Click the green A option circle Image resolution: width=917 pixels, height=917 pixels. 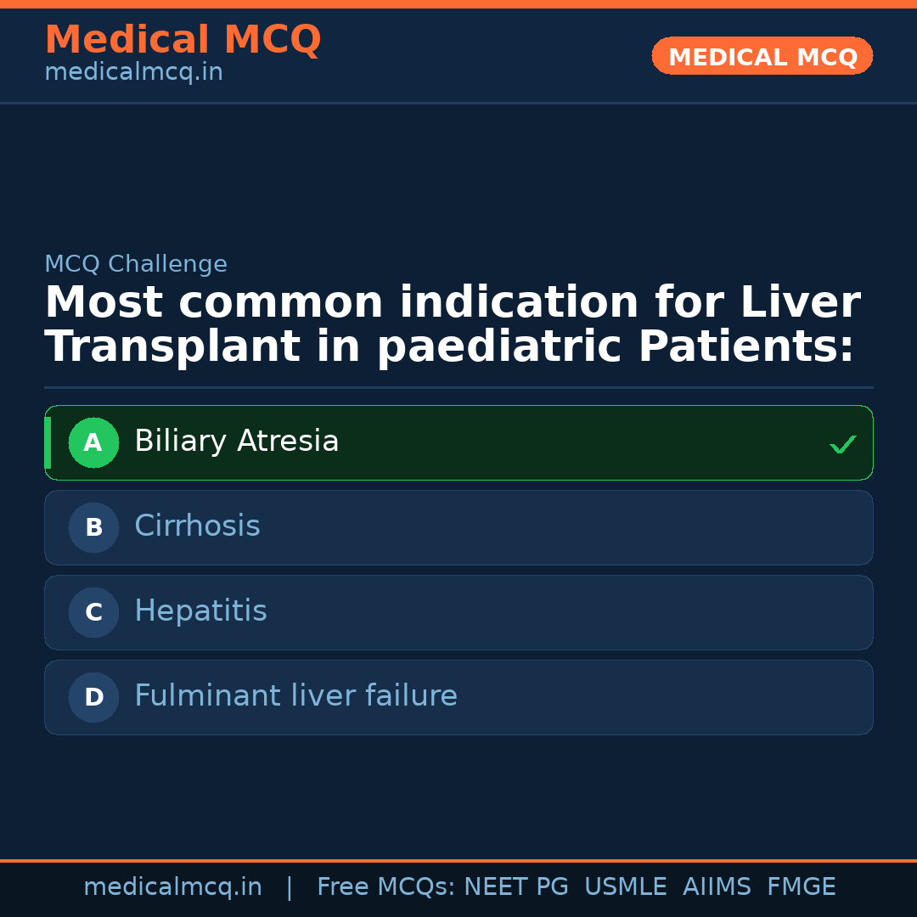click(x=93, y=442)
